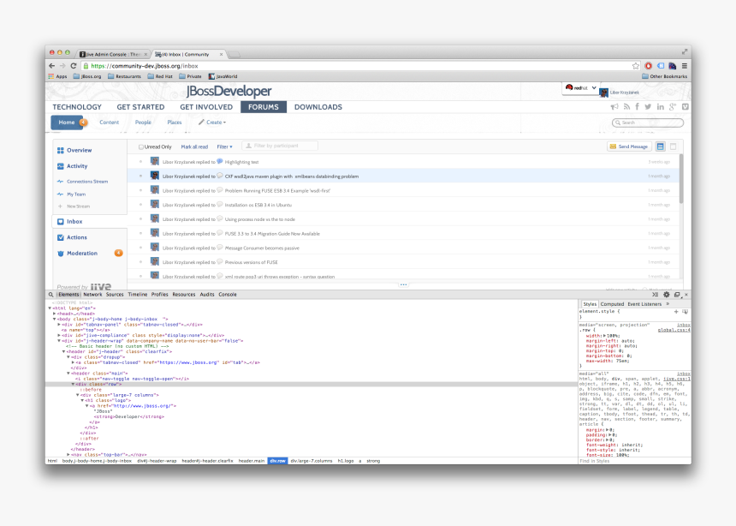The width and height of the screenshot is (736, 526).
Task: Open Moderation in the sidebar
Action: point(82,254)
